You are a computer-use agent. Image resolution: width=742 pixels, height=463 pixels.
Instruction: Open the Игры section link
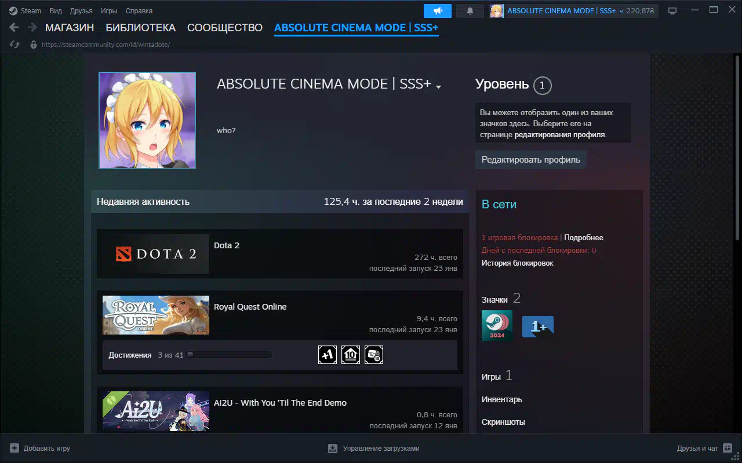[x=491, y=377]
